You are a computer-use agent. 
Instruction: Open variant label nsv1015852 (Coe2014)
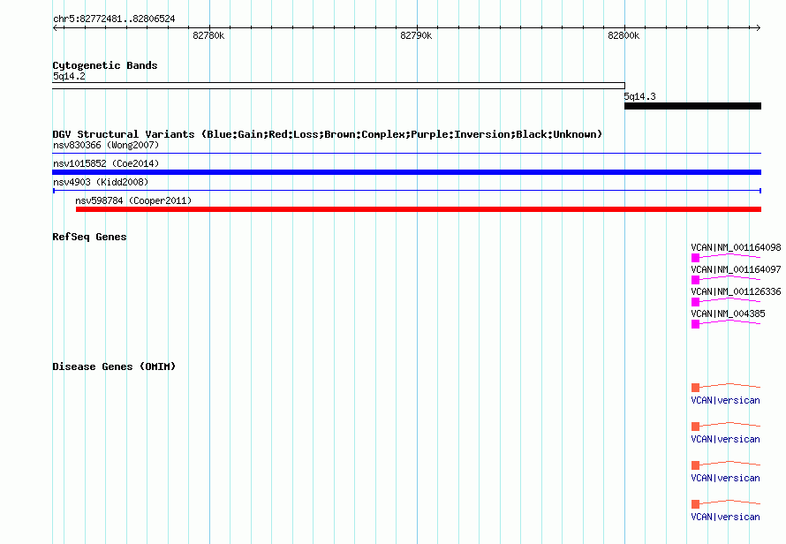[x=106, y=163]
